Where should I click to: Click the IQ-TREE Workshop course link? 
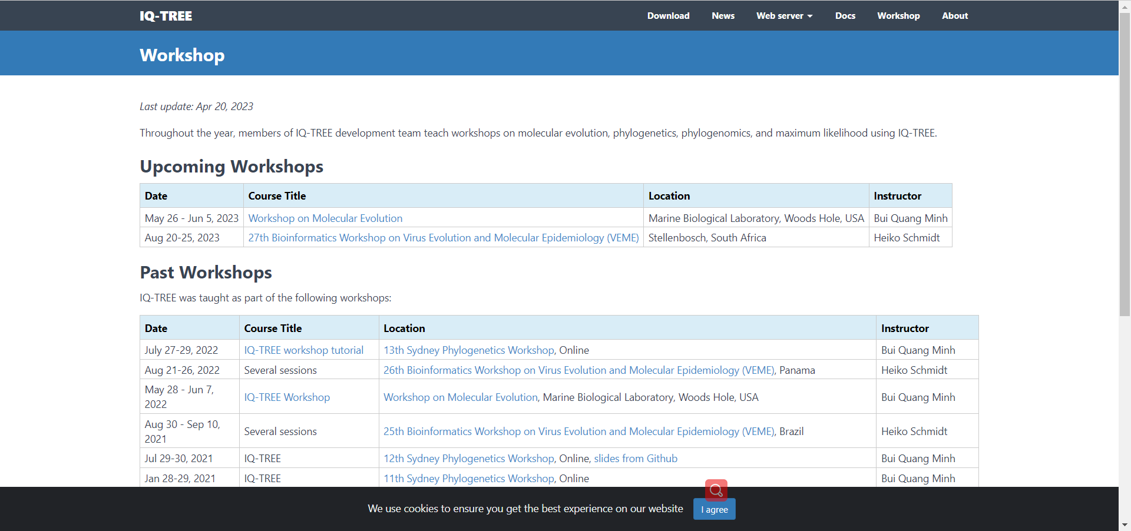287,397
